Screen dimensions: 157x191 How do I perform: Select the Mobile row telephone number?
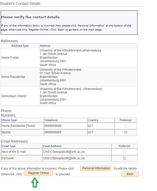pyautogui.click(x=53, y=132)
